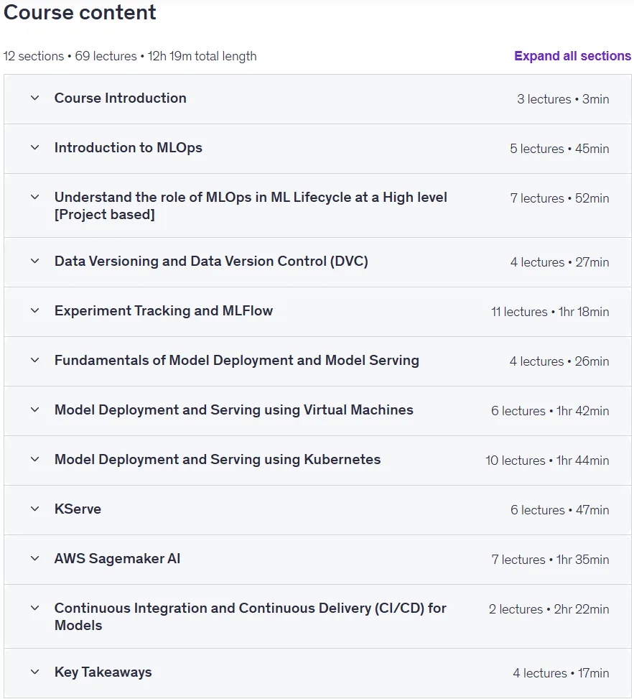
Task: Click chevron for Serving using Virtual Machines
Action: tap(34, 409)
